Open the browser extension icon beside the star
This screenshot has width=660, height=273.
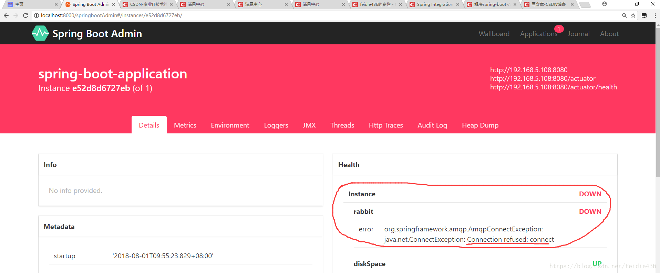coord(644,15)
